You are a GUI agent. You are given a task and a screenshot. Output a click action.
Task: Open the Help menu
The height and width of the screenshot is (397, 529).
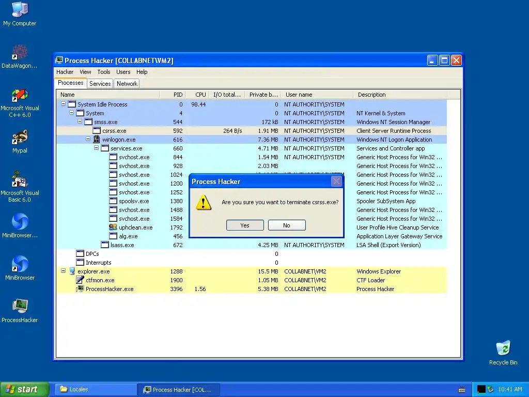142,72
